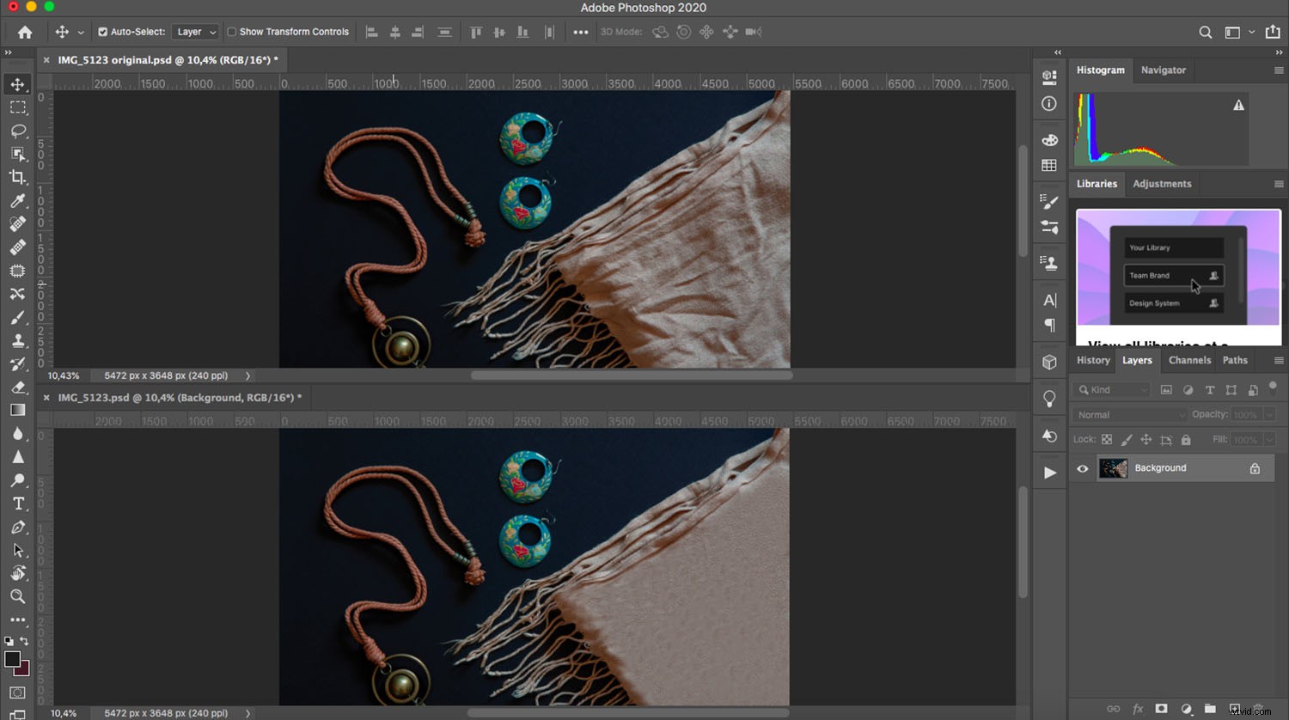Hide the Background layer visibility eye
The width and height of the screenshot is (1289, 720).
(x=1082, y=467)
